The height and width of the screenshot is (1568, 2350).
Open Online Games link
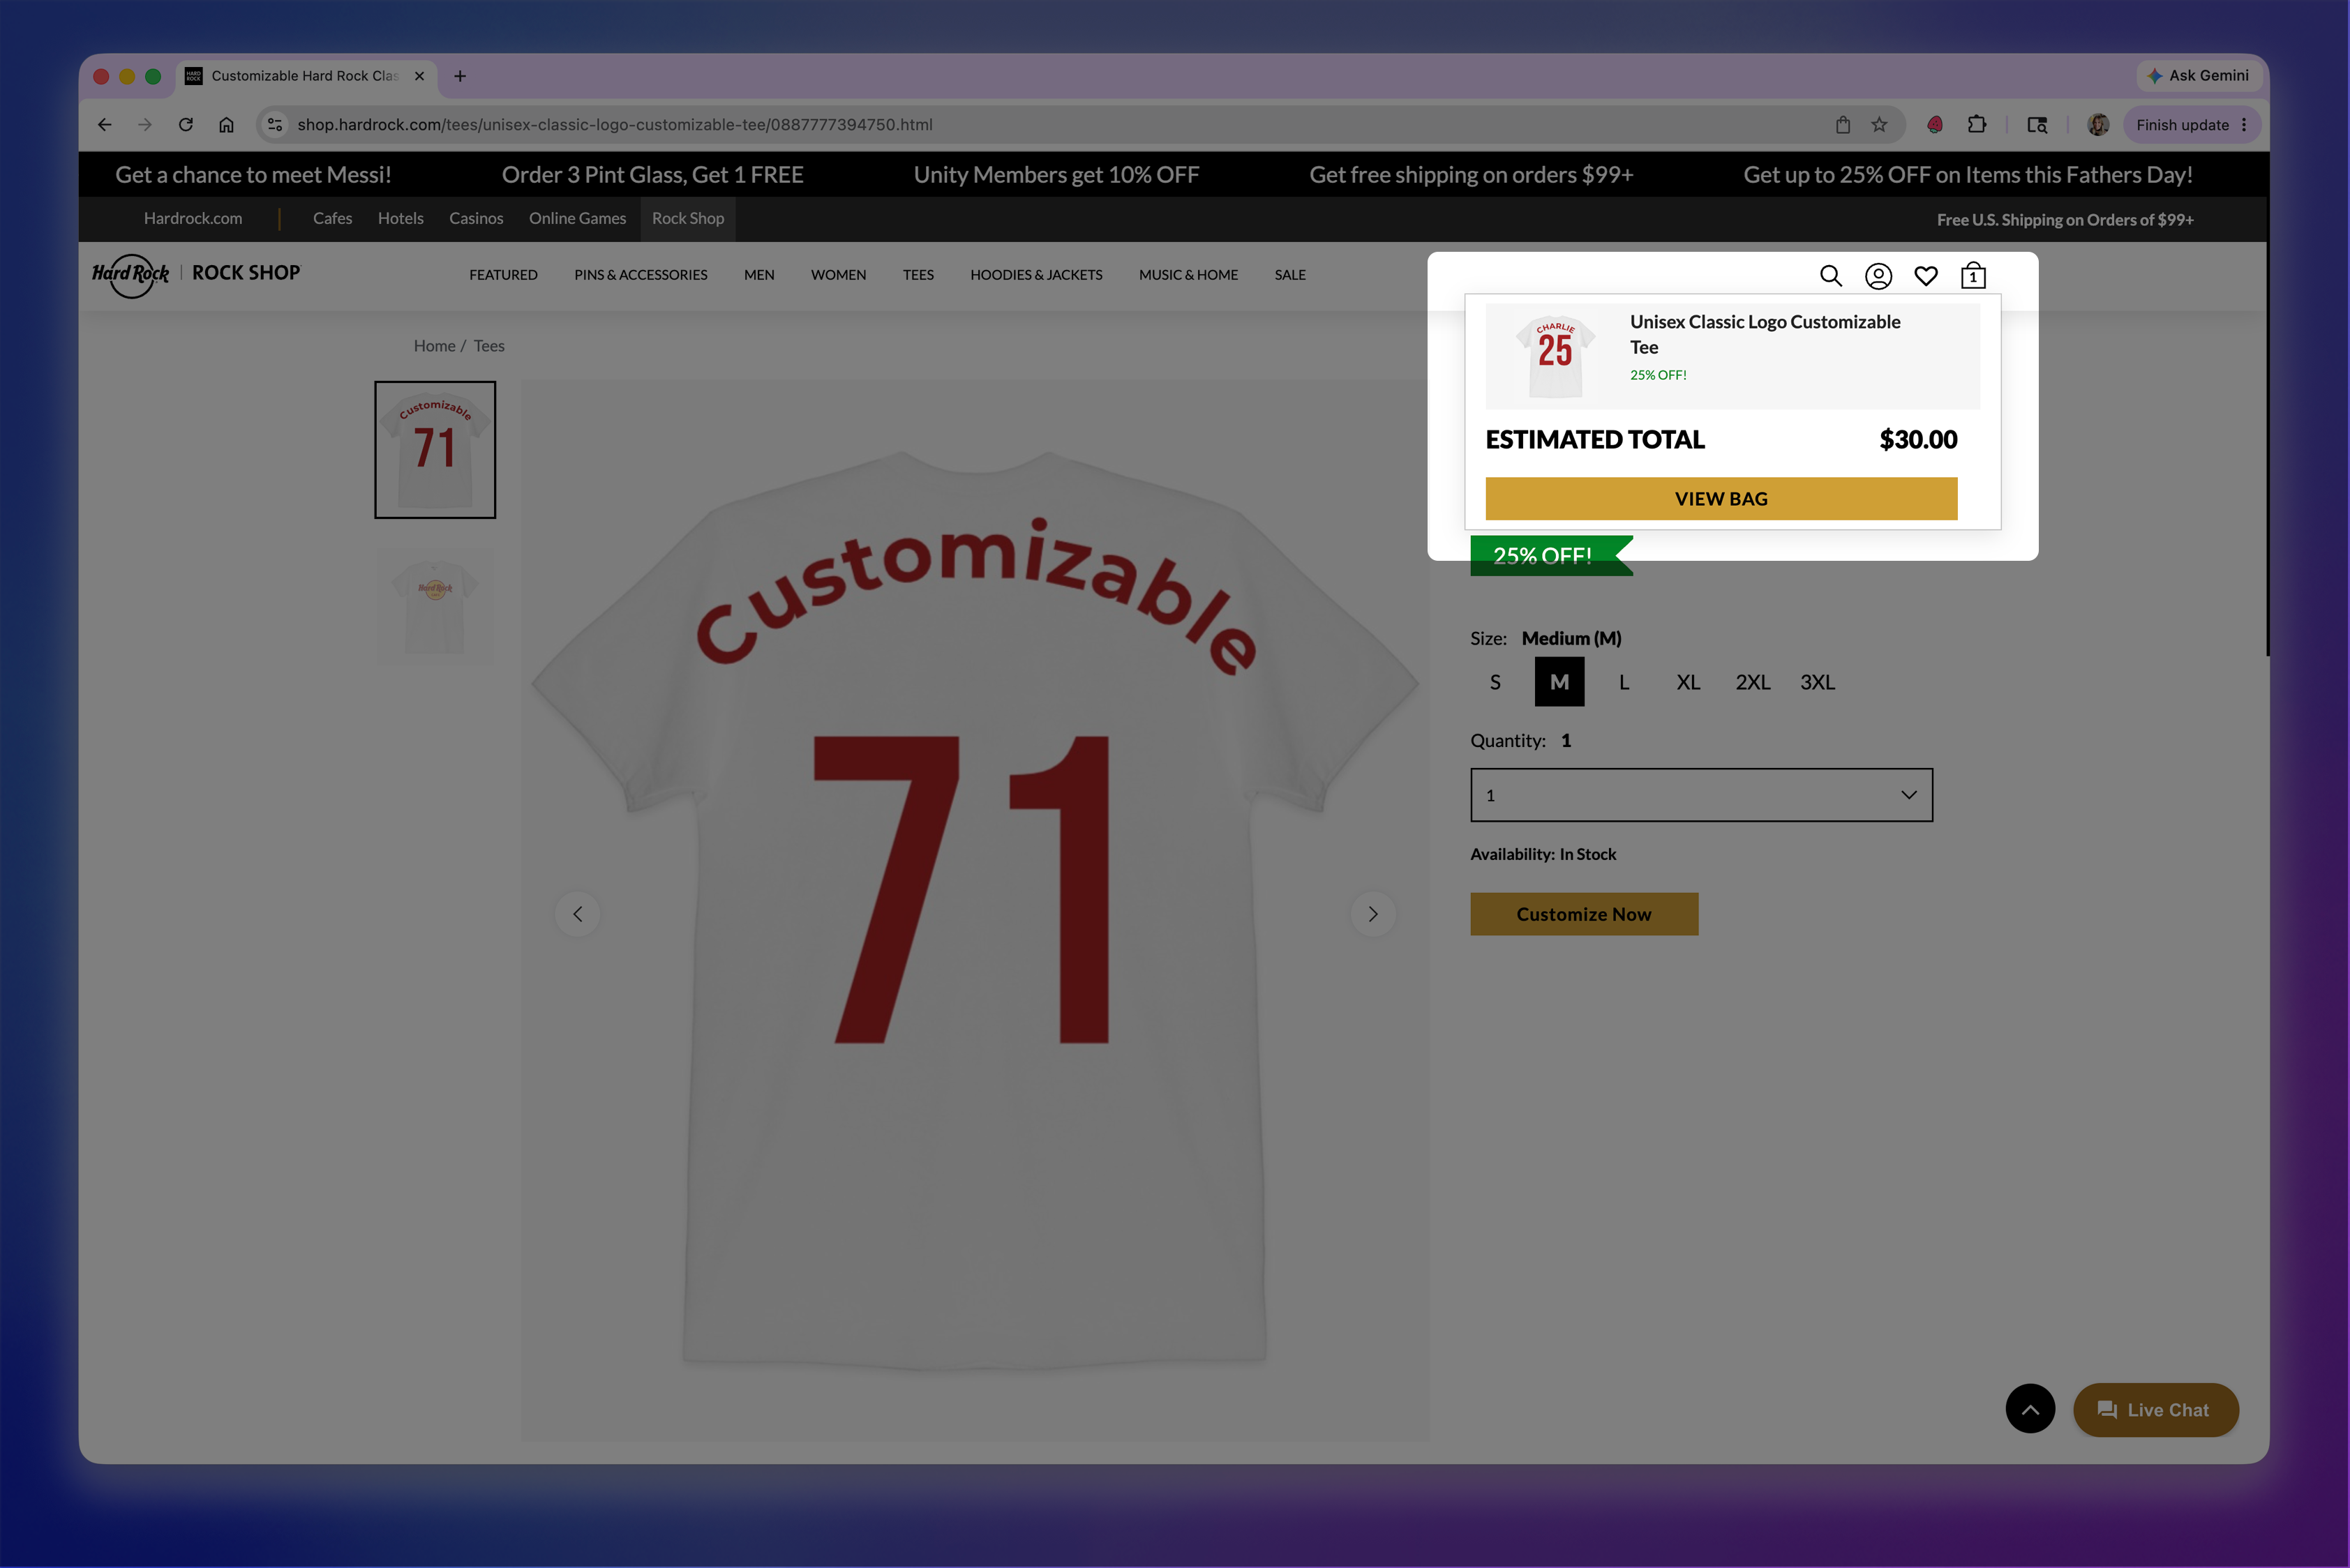click(577, 218)
